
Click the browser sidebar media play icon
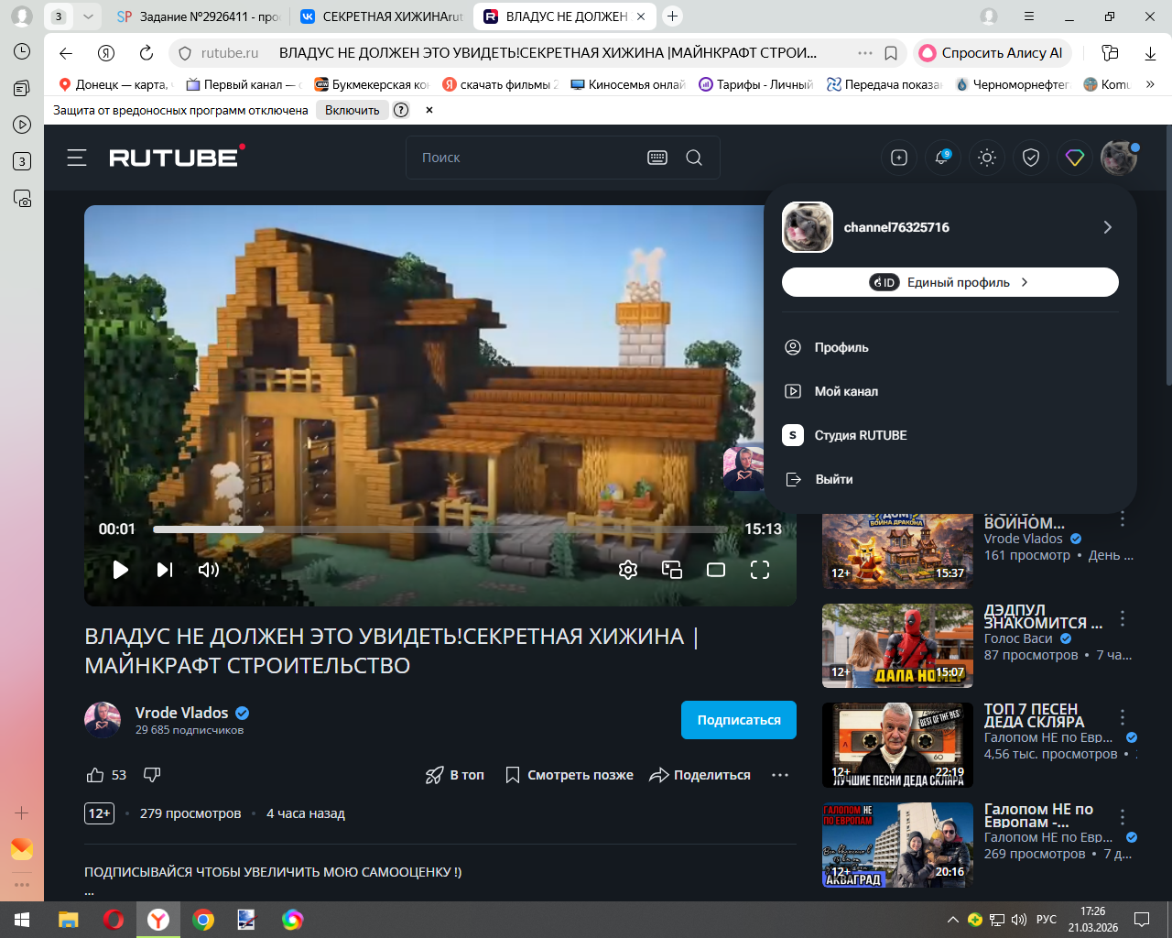pos(22,125)
